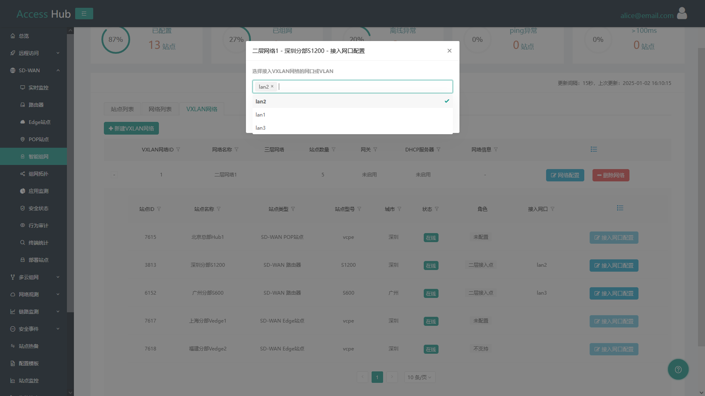Click the interface multi-select input field
The height and width of the screenshot is (396, 705).
tap(353, 87)
